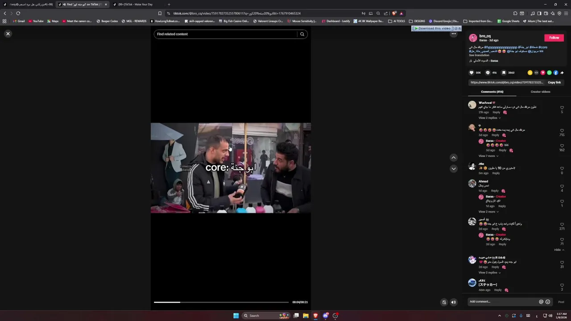Like the comment with 271 likes

pyautogui.click(x=562, y=224)
